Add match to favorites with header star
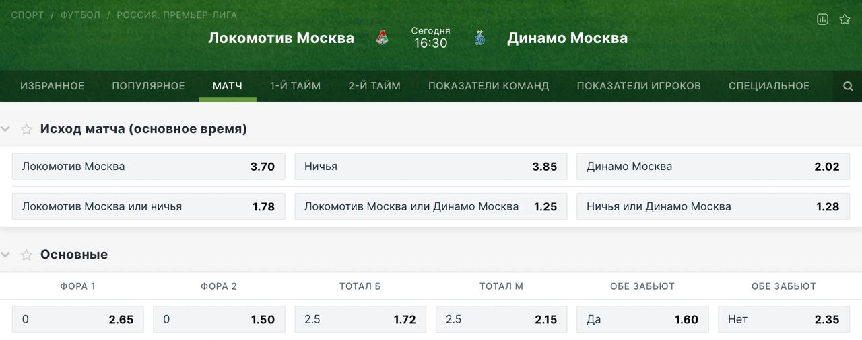862x340 pixels. [844, 19]
